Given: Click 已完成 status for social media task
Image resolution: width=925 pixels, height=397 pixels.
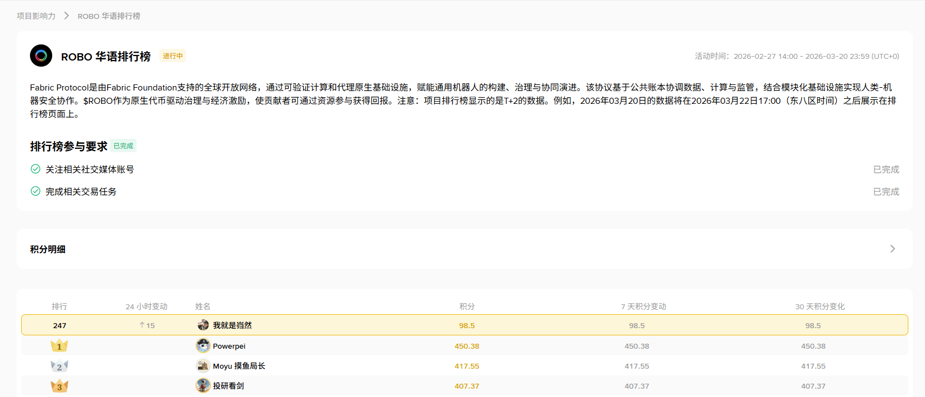Looking at the screenshot, I should [886, 169].
